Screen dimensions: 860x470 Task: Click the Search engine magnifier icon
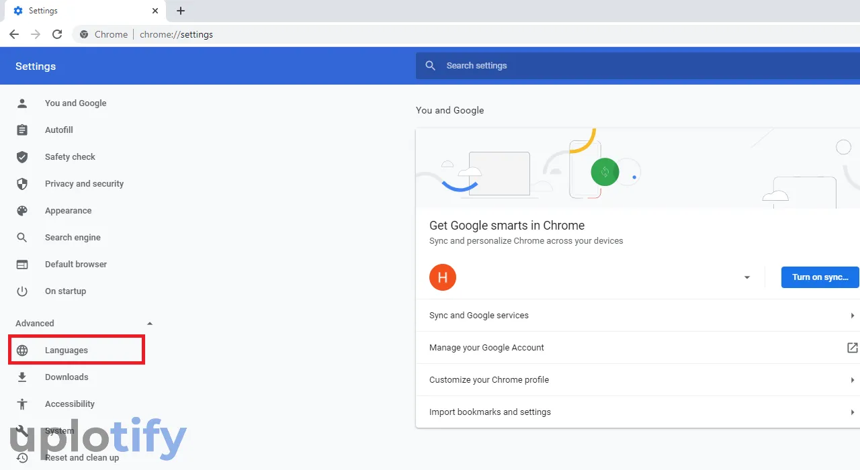tap(22, 238)
